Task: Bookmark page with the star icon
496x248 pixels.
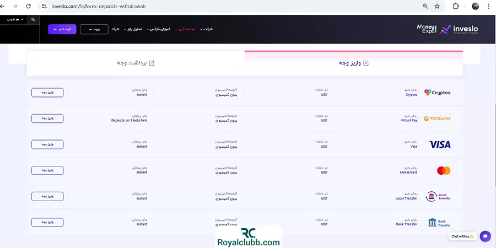Action: pos(437,6)
